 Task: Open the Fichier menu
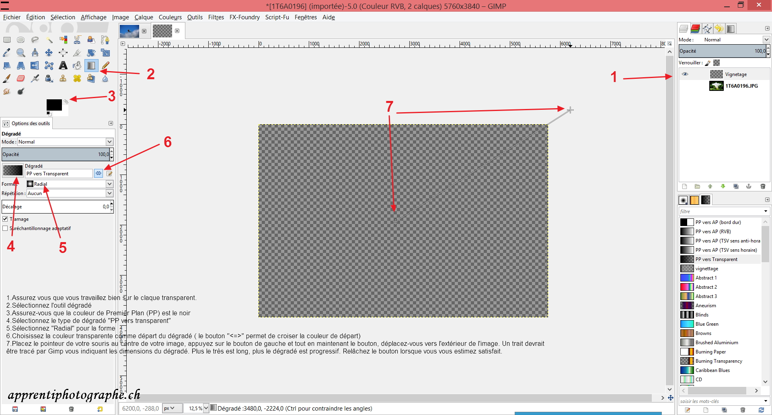coord(12,17)
